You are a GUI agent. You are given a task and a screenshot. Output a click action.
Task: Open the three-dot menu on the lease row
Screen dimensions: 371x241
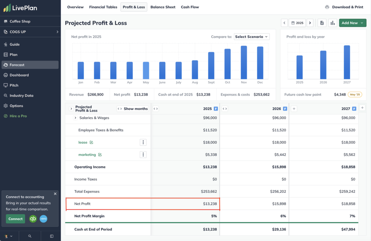143,142
